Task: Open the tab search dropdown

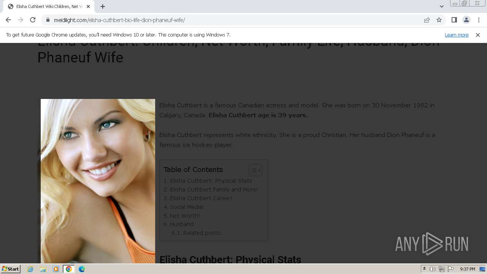Action: point(441,6)
